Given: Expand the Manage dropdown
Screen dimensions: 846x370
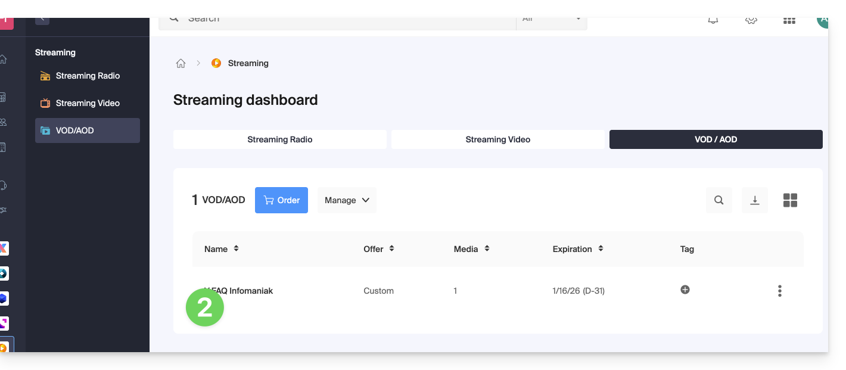Looking at the screenshot, I should pos(347,200).
